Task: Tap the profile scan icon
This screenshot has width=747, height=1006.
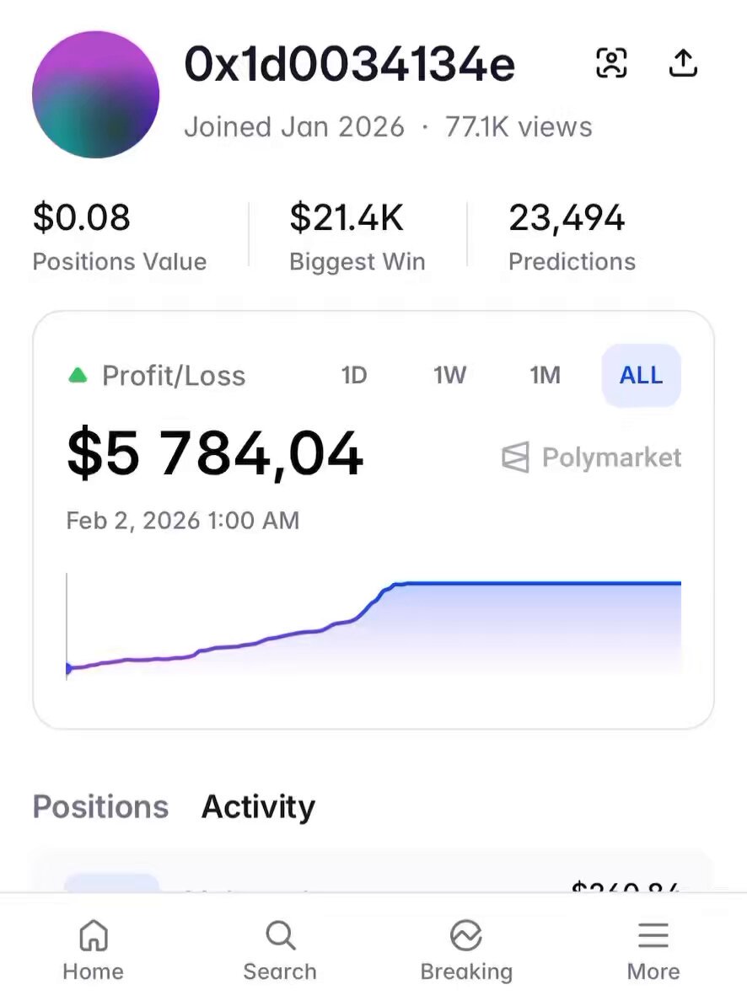Action: [x=611, y=63]
